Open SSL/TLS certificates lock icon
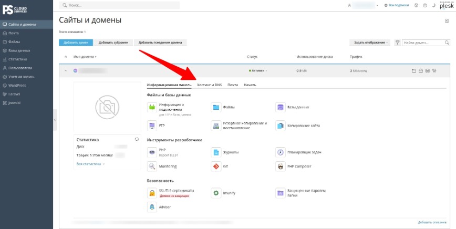Image resolution: width=456 pixels, height=229 pixels. tap(152, 193)
